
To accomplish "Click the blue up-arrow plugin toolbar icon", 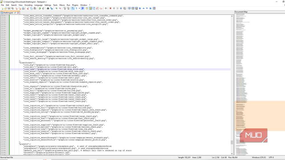I will (143, 8).
